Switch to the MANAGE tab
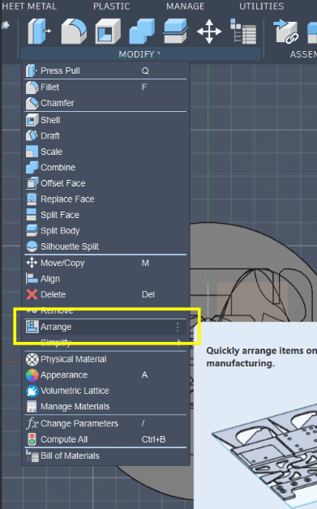The height and width of the screenshot is (509, 317). point(186,6)
